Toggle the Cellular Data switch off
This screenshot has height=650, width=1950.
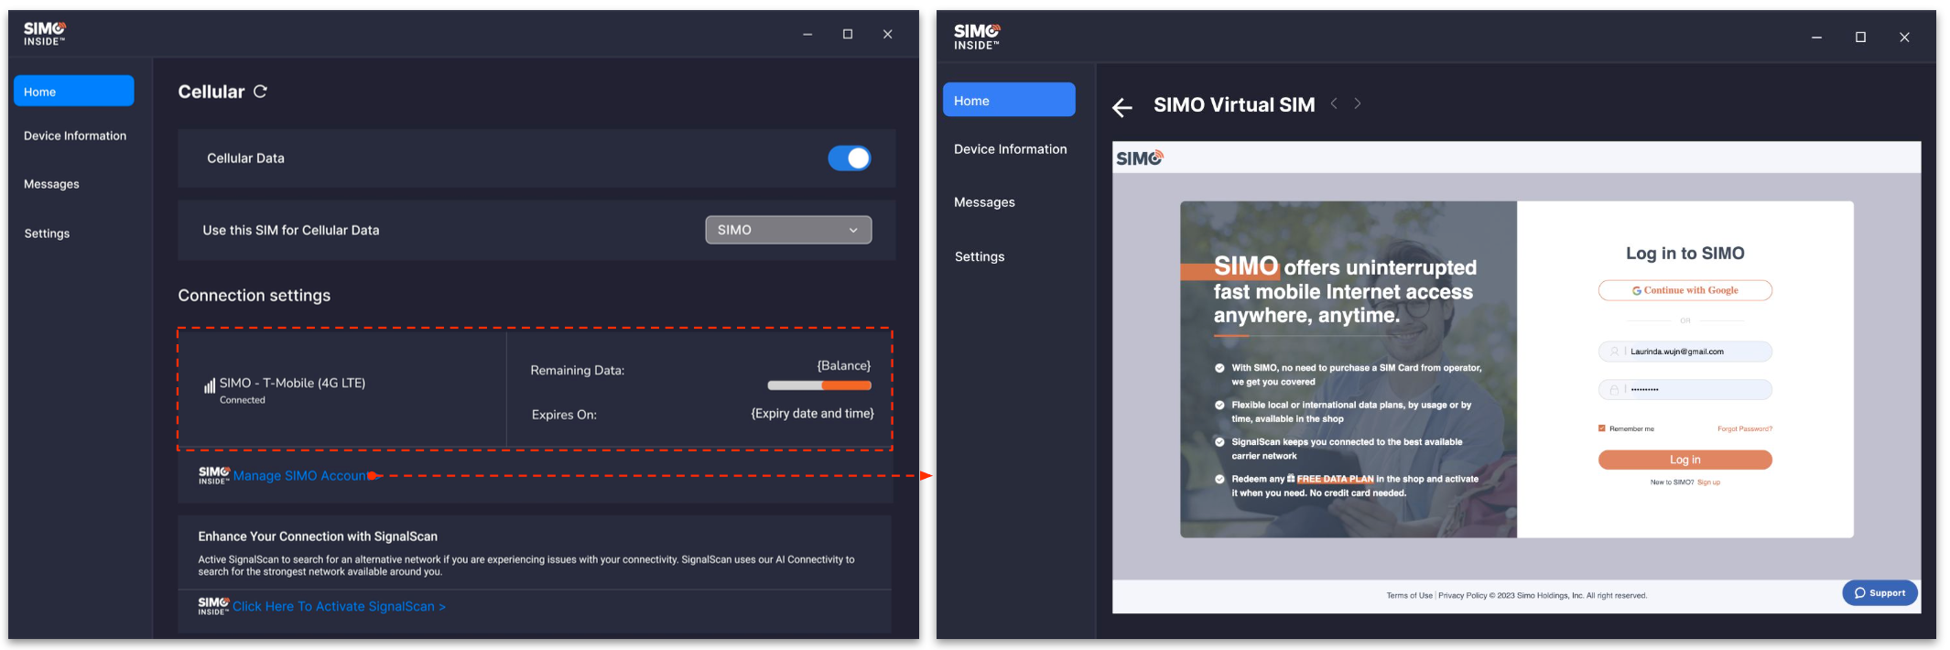(x=850, y=158)
